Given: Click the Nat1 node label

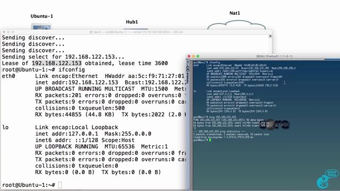Looking at the screenshot, I should click(x=235, y=13).
